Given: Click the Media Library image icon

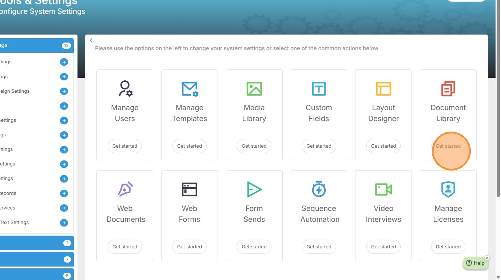Looking at the screenshot, I should tap(254, 88).
